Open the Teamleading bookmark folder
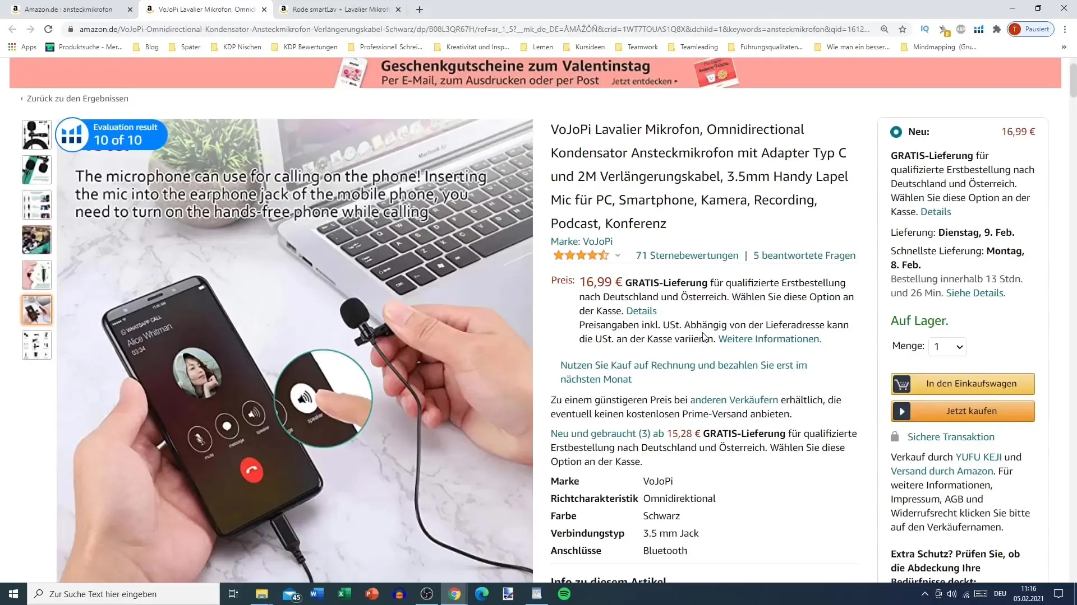Viewport: 1077px width, 605px height. point(693,47)
